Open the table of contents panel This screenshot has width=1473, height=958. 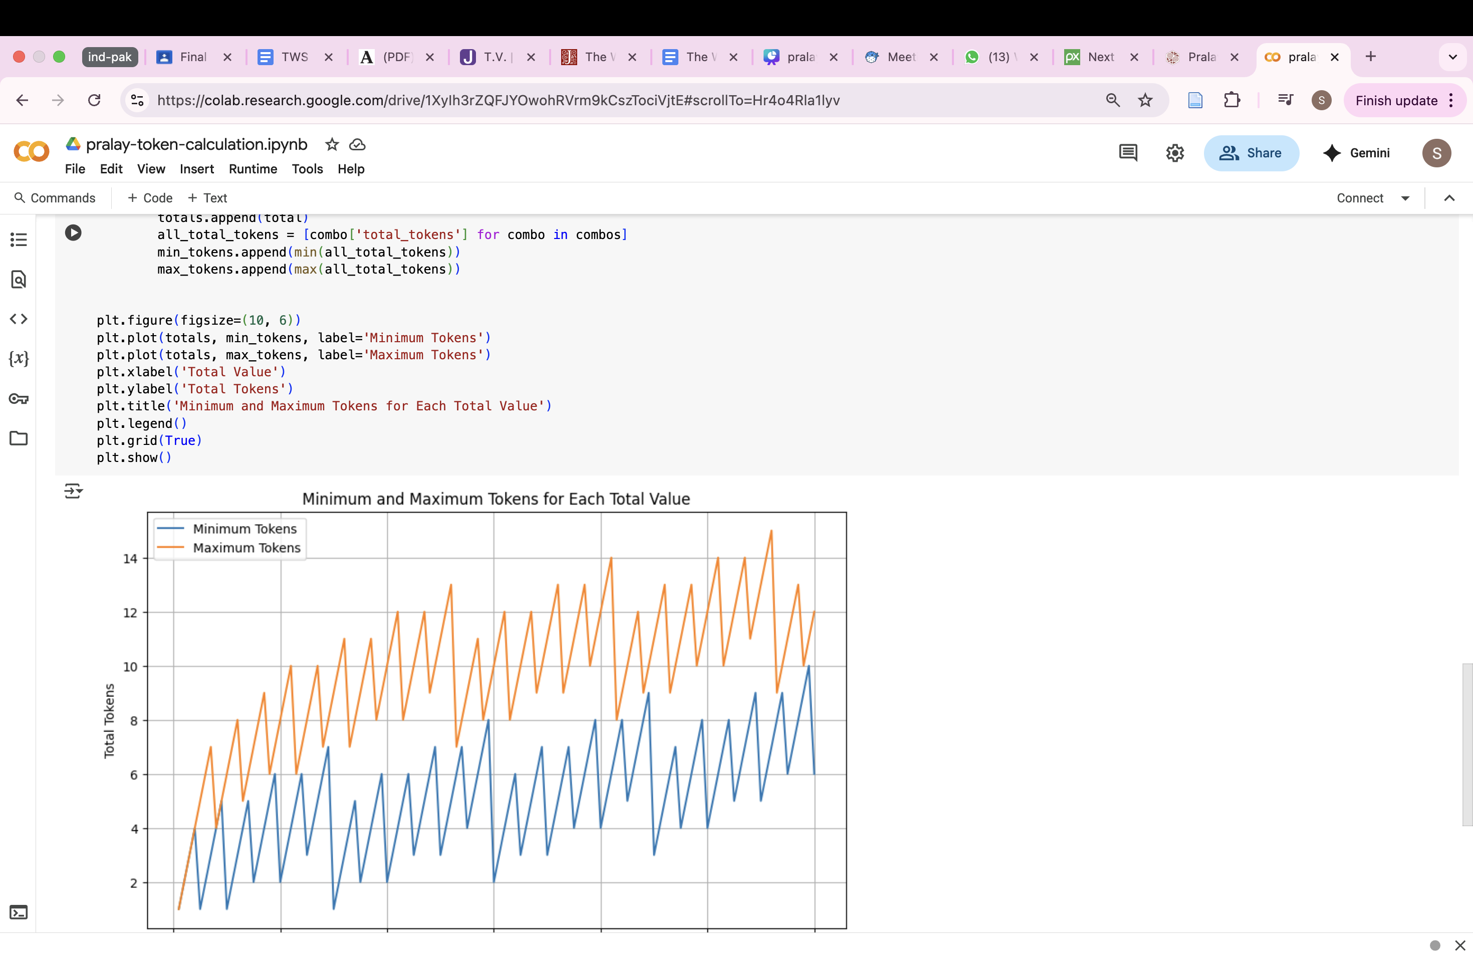[x=19, y=239]
